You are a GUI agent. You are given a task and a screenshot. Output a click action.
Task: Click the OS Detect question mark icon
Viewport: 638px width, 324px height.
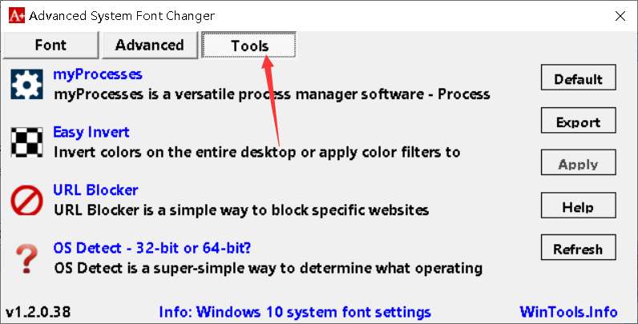click(26, 258)
